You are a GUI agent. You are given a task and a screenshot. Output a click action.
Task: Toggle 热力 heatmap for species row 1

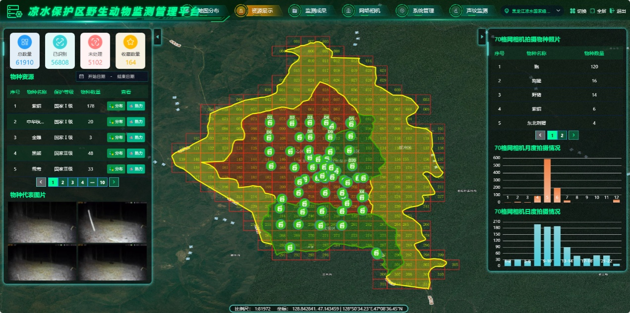point(135,106)
